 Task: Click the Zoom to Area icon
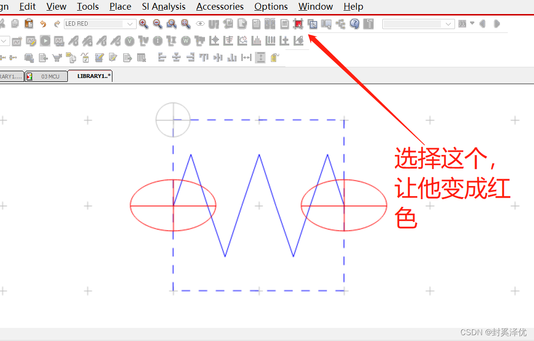172,24
